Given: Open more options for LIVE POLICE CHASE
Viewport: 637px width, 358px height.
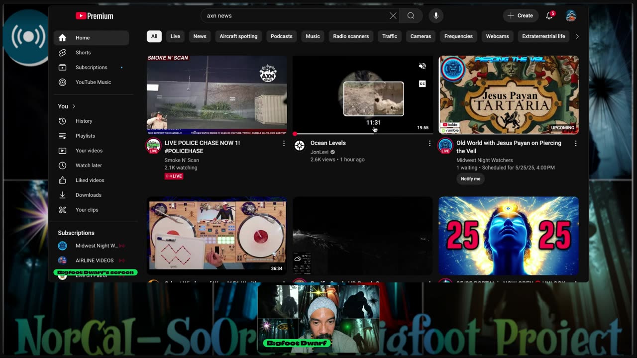Looking at the screenshot, I should click(x=284, y=143).
